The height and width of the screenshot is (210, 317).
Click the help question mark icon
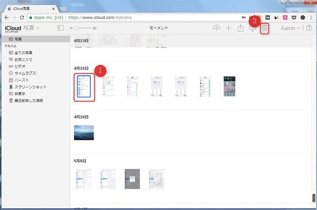point(309,28)
